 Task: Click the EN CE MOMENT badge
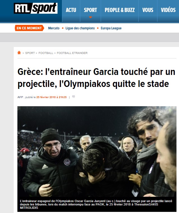click(29, 28)
